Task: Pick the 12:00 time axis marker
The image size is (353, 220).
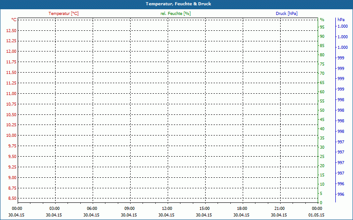Action: [x=167, y=208]
